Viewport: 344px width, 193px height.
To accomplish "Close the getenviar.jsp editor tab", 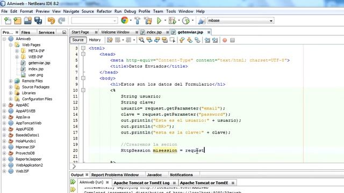I will [209, 32].
